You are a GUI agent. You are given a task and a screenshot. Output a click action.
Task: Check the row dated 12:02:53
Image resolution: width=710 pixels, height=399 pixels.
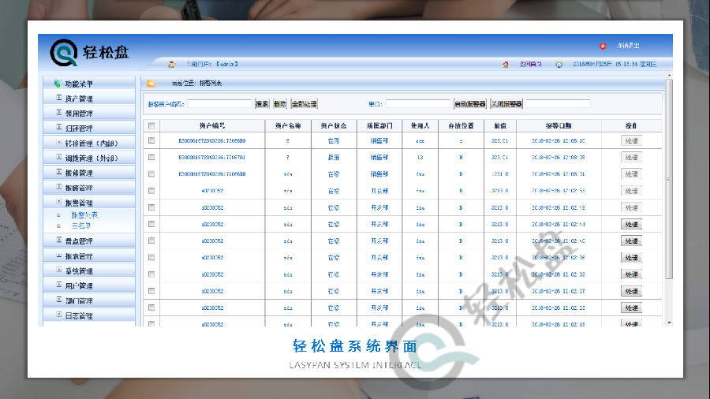(x=151, y=191)
